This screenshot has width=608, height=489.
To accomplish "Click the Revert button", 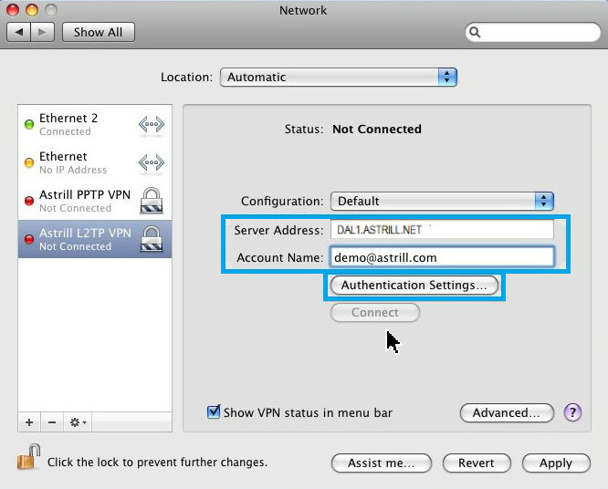I will (477, 463).
